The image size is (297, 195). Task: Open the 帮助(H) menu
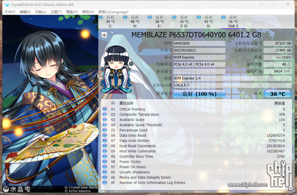point(88,12)
